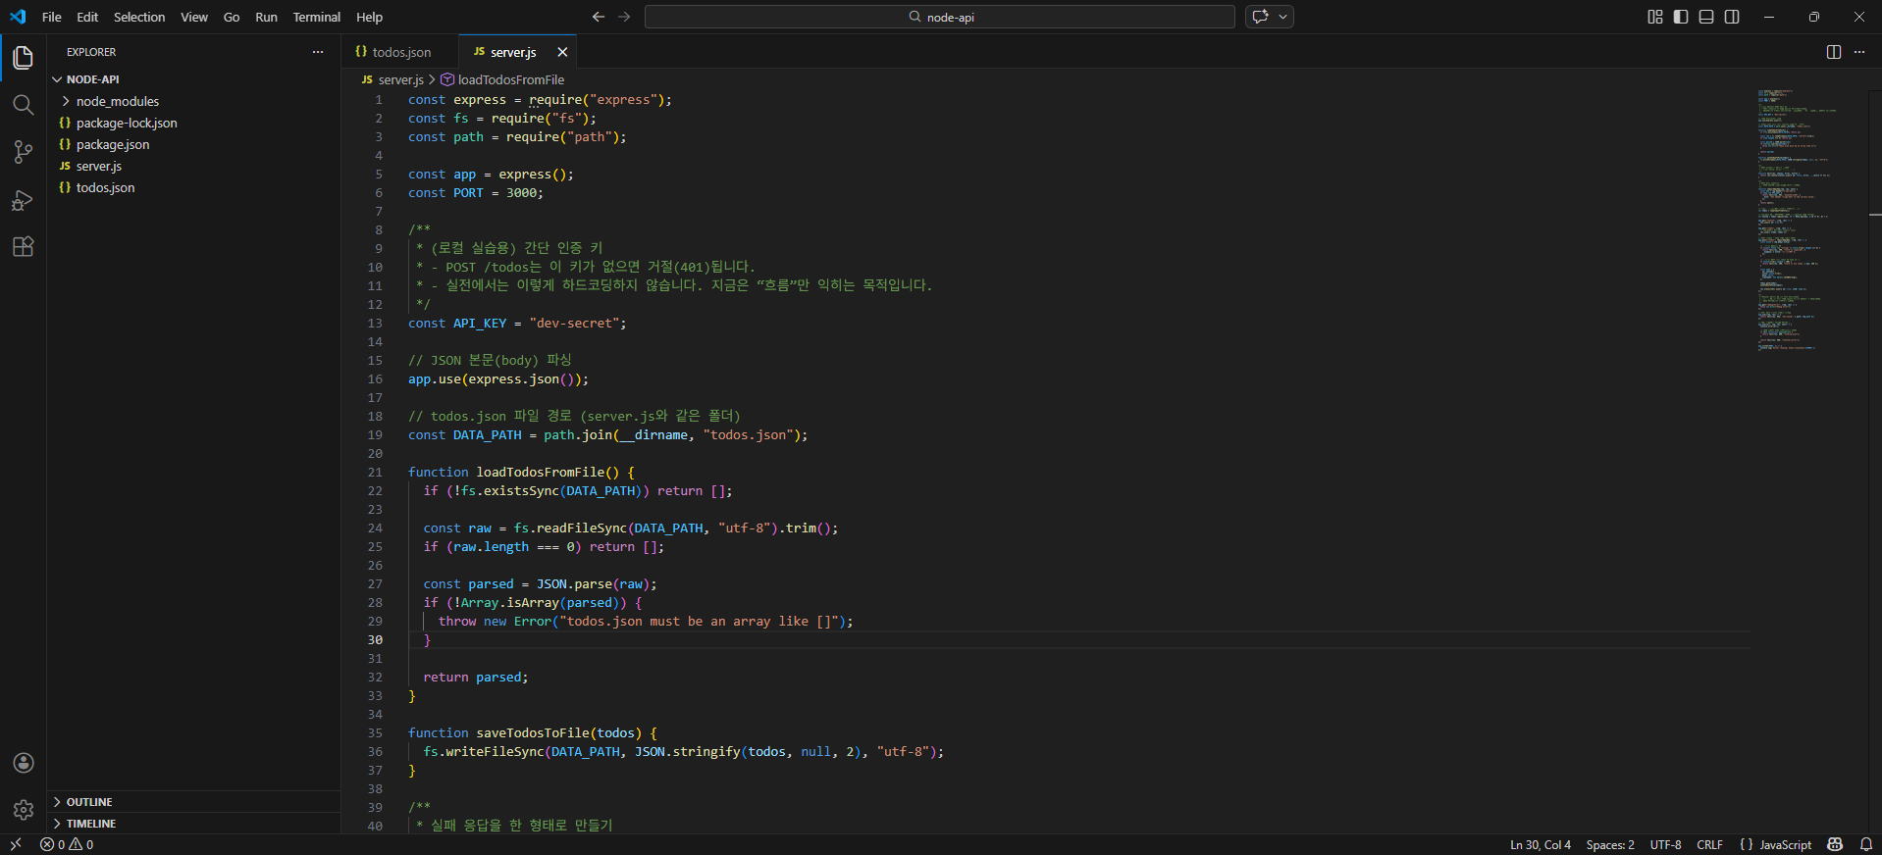Open the Selection menu
Viewport: 1882px width, 855px height.
(139, 17)
